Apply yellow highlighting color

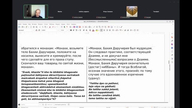tap(97, 30)
